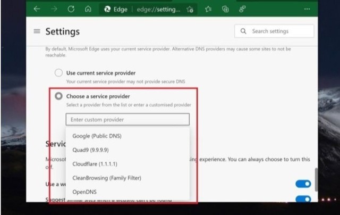Click the Search settings box
340x215 pixels.
point(274,31)
